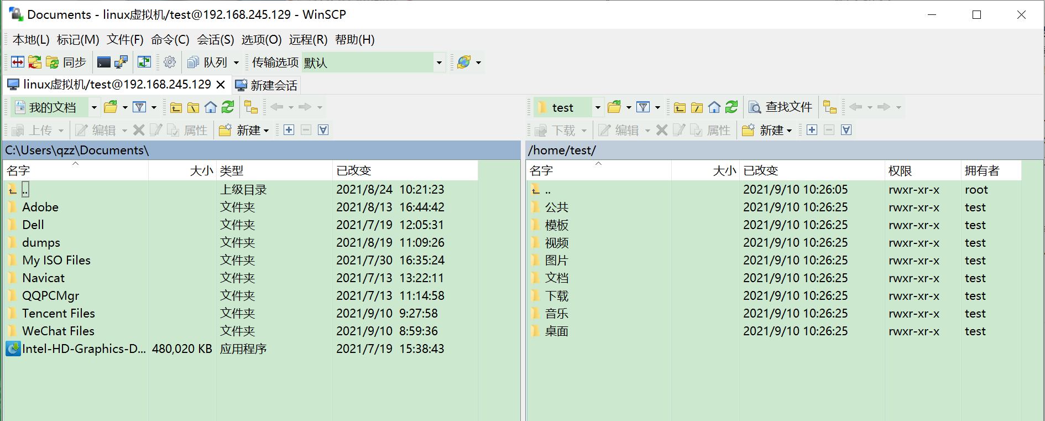Open the 会话(S) menu

(216, 40)
